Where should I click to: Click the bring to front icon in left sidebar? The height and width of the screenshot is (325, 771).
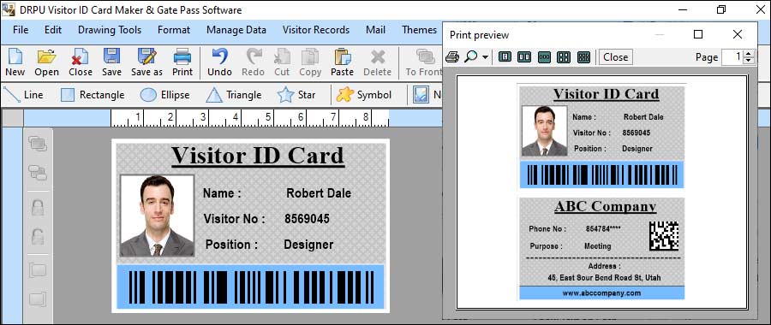point(38,144)
